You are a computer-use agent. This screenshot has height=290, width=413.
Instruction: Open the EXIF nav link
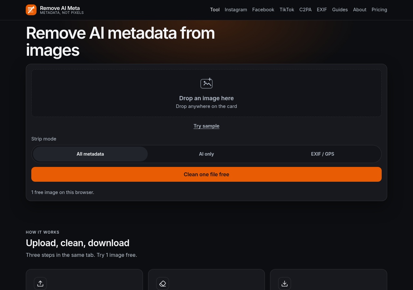coord(322,10)
